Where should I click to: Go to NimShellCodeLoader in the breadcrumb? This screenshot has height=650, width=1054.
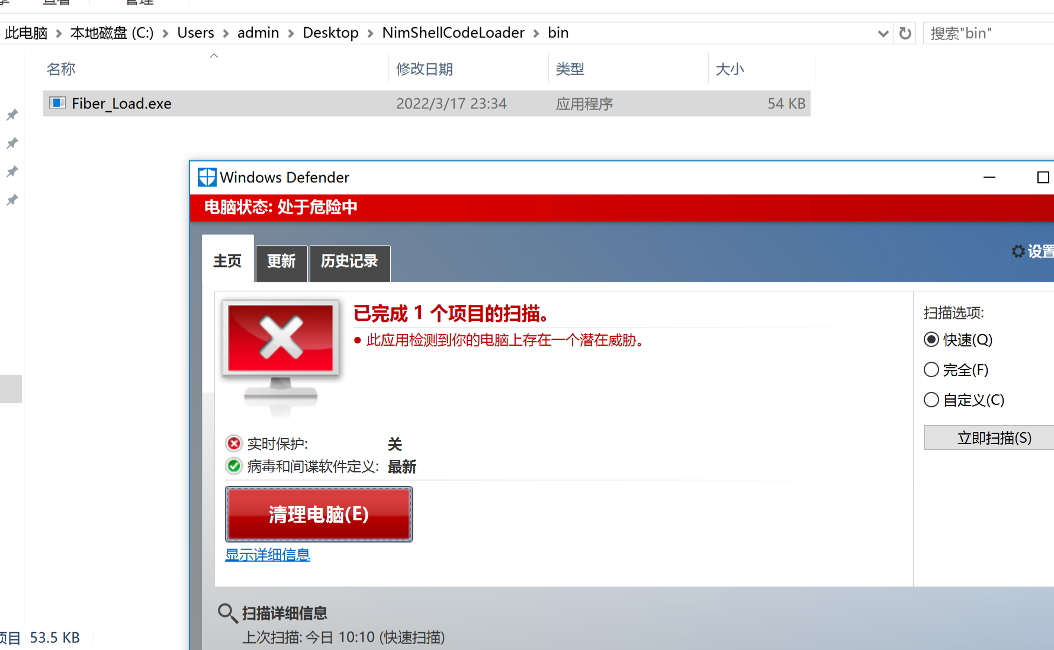[453, 33]
